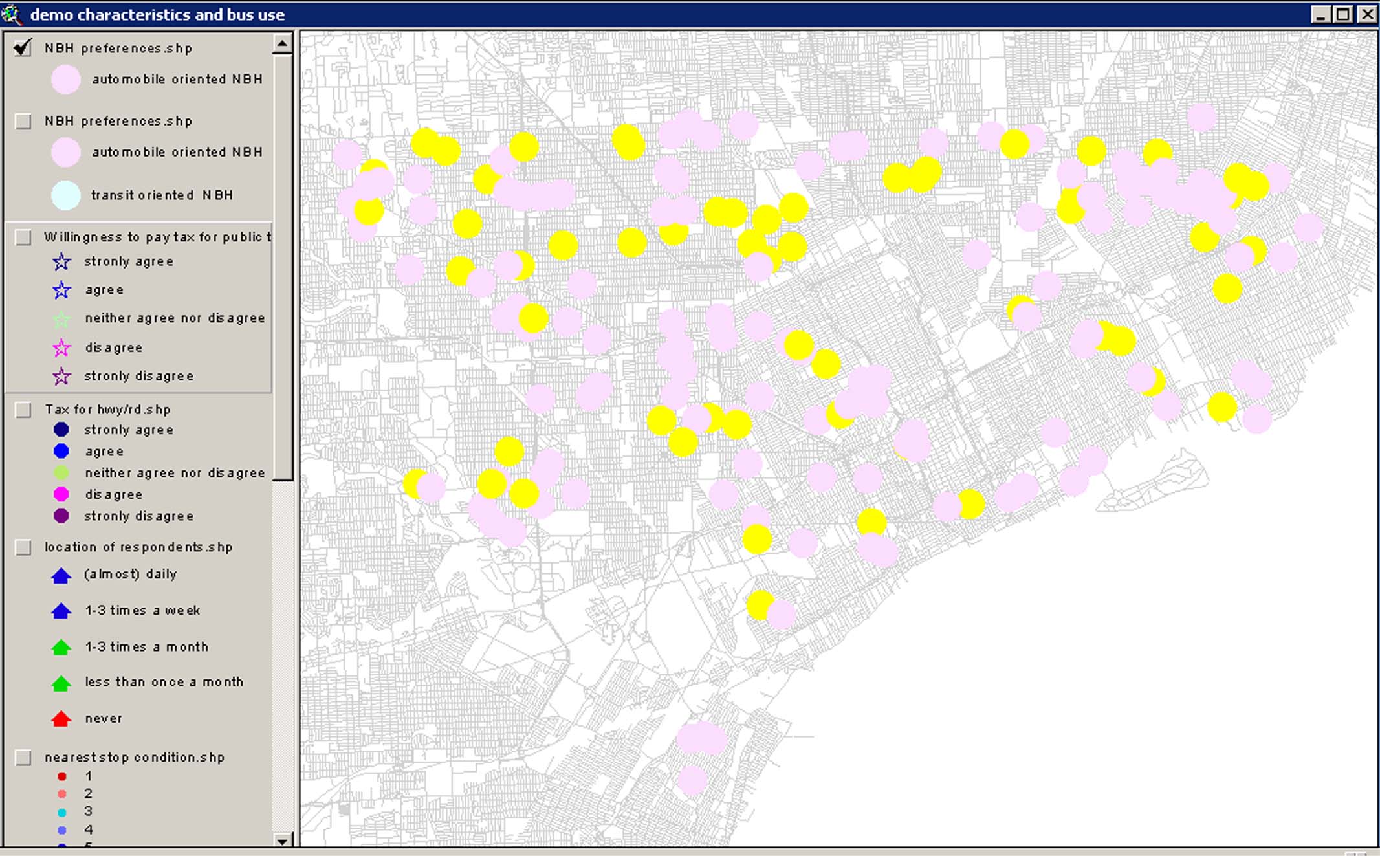The height and width of the screenshot is (856, 1380).
Task: Click the view window icon in the title bar
Action: (11, 14)
